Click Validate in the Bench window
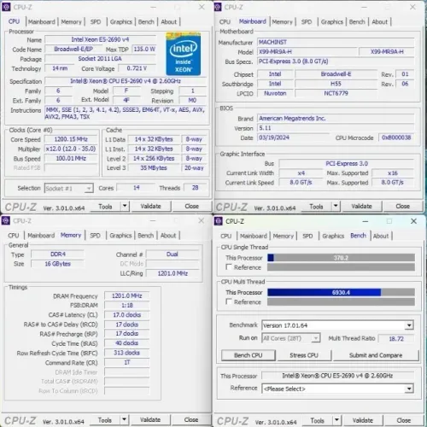Viewport: 427px width, 427px height. pyautogui.click(x=363, y=420)
